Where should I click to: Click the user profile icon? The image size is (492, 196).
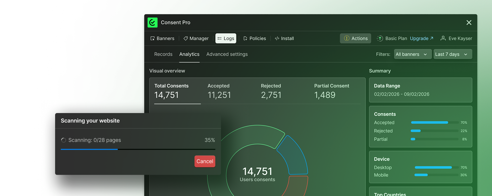(443, 38)
